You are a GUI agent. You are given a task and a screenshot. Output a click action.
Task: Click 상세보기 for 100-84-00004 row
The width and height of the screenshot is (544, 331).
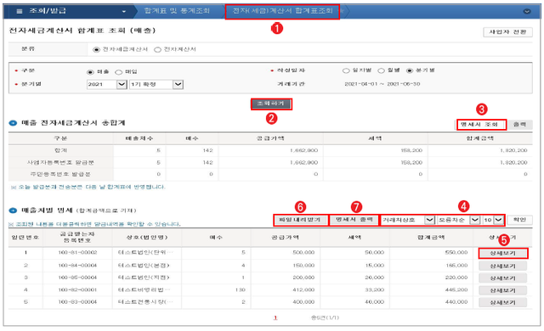pyautogui.click(x=502, y=266)
